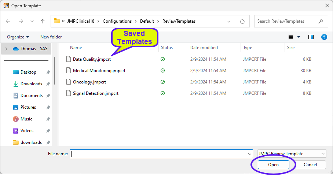Click the Open button
Image resolution: width=333 pixels, height=175 pixels.
tap(273, 165)
